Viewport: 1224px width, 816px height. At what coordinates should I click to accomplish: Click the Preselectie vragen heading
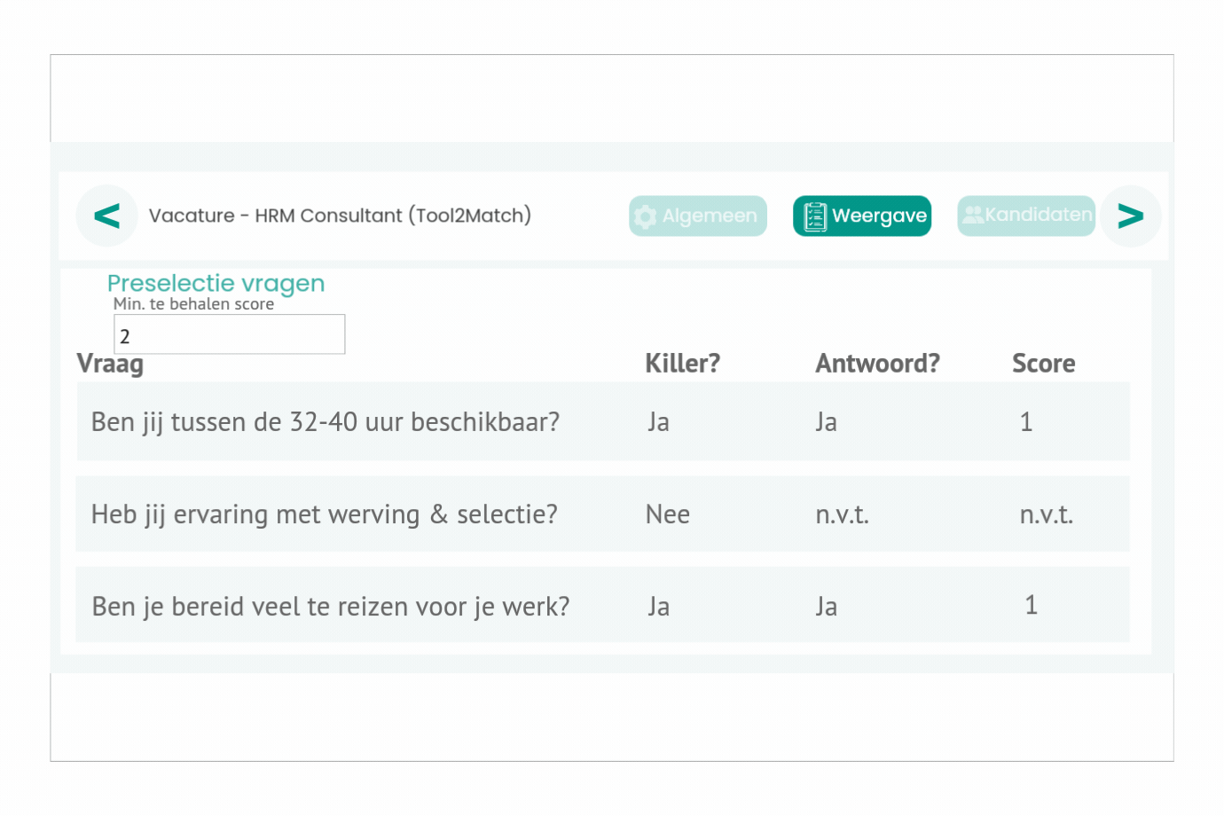[x=216, y=284]
